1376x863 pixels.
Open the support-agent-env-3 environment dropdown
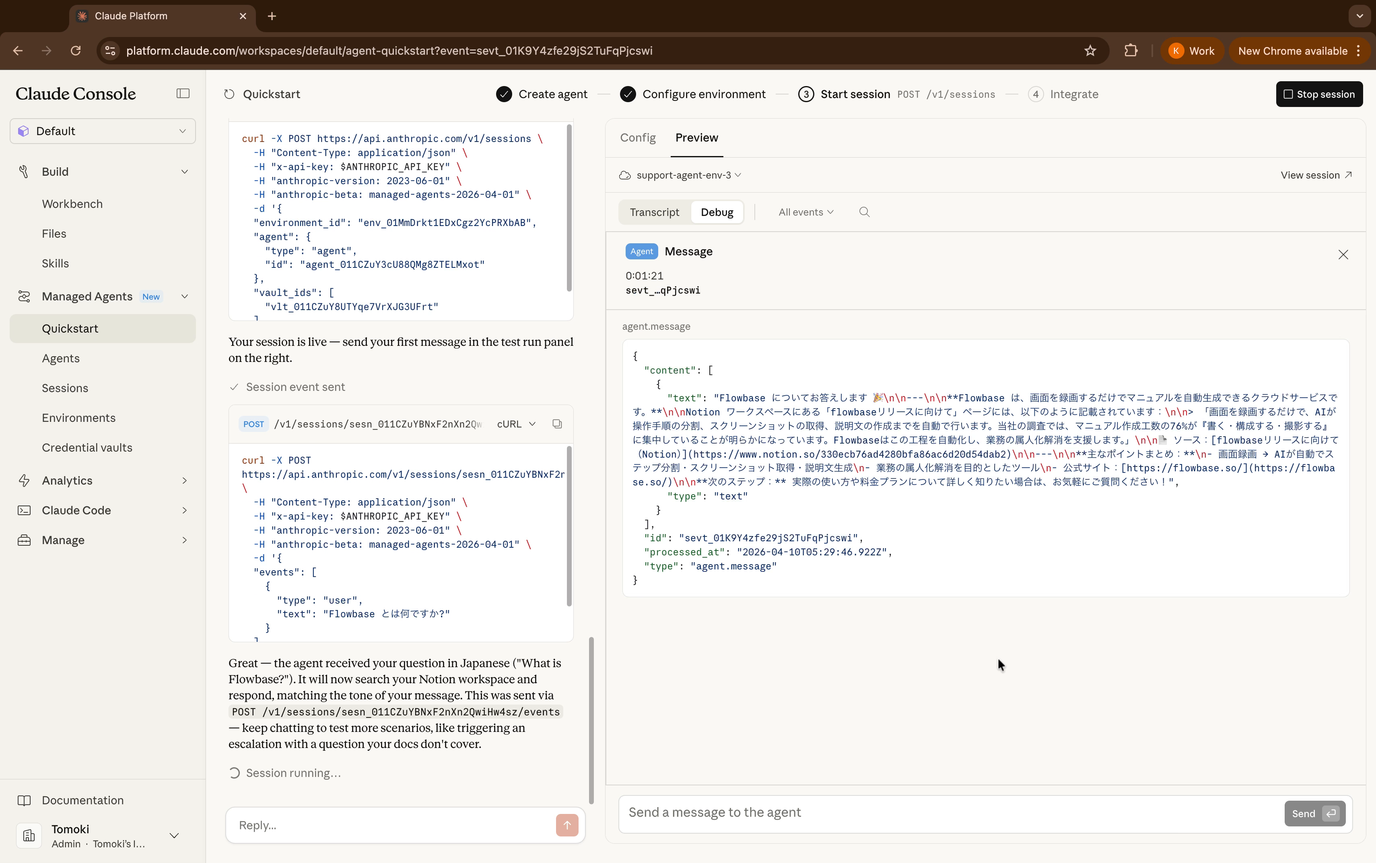click(688, 175)
